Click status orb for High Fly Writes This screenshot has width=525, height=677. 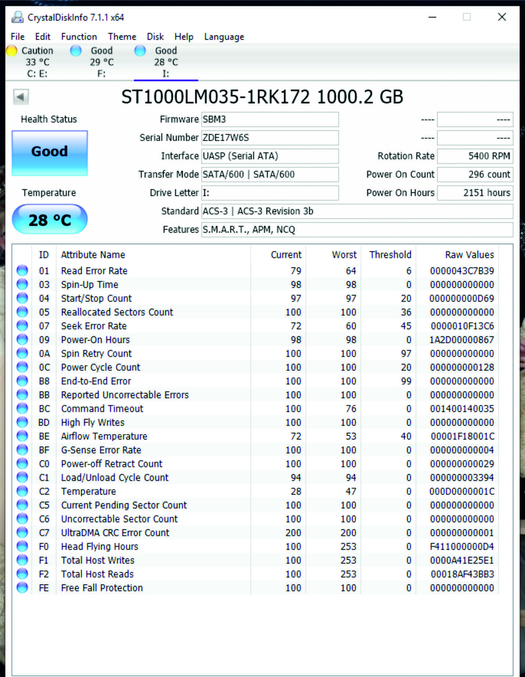(22, 422)
